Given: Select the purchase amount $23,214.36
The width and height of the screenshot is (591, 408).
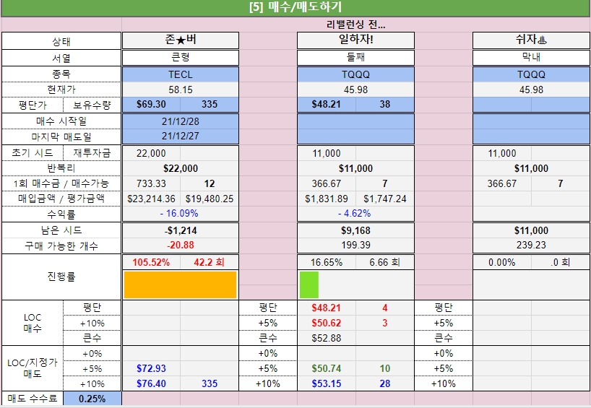Looking at the screenshot, I should (x=152, y=199).
